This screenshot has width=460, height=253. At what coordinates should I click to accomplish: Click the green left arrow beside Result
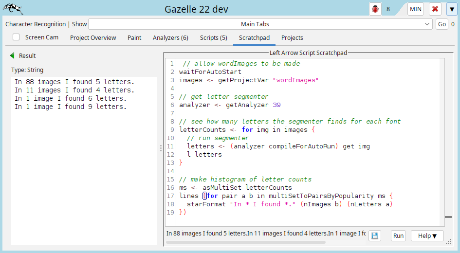coord(12,56)
